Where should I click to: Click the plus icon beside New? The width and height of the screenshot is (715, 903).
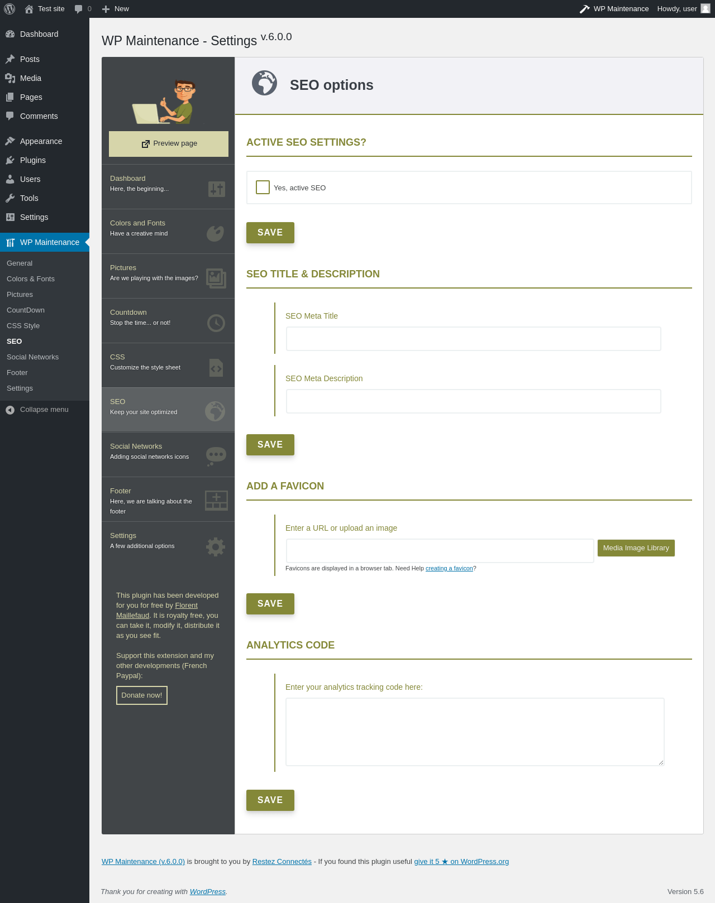[x=106, y=9]
